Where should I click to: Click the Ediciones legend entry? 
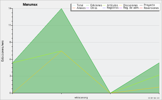click(94, 5)
